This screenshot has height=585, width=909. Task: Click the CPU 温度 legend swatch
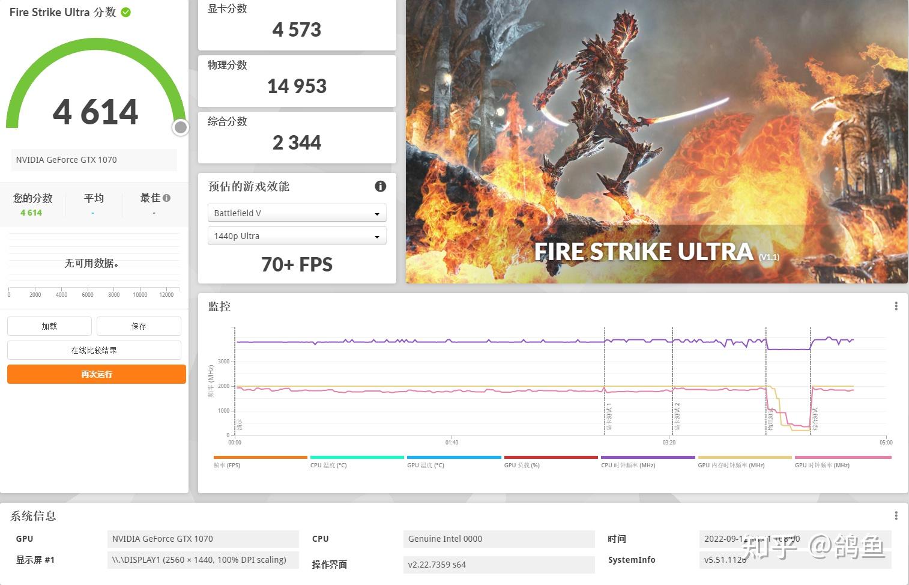click(357, 457)
